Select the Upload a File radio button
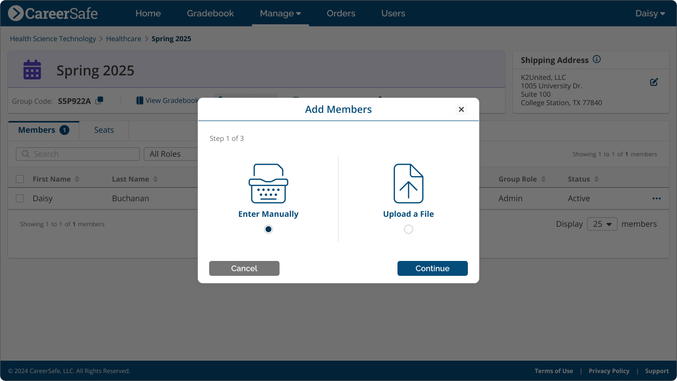The image size is (677, 381). [x=408, y=229]
